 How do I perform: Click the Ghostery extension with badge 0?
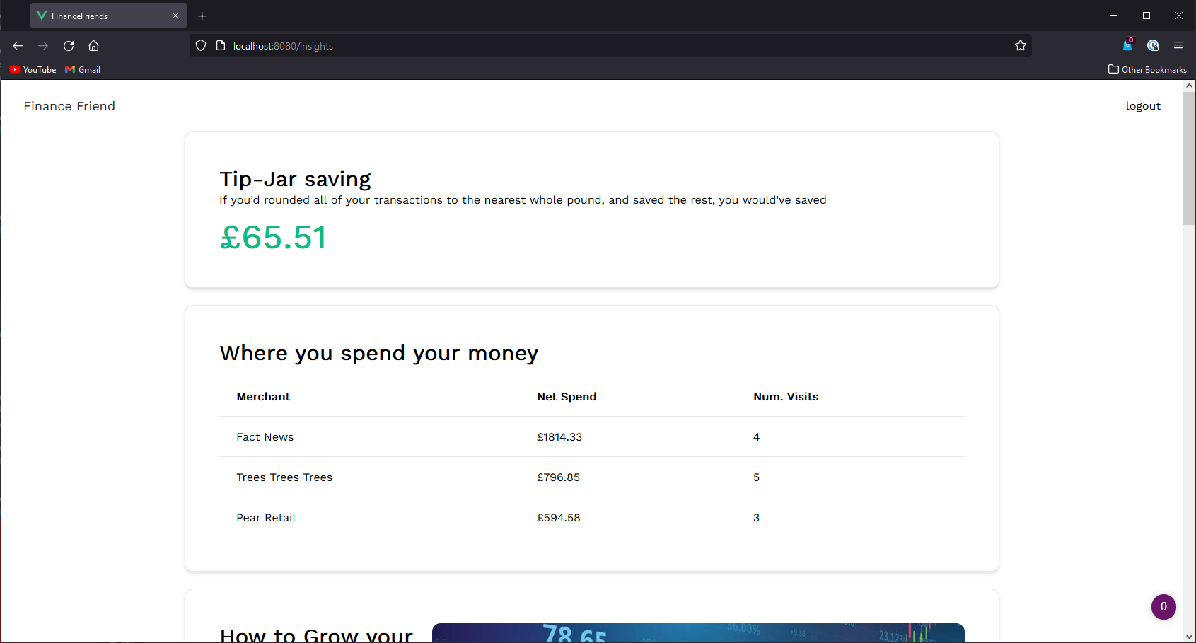click(x=1127, y=45)
